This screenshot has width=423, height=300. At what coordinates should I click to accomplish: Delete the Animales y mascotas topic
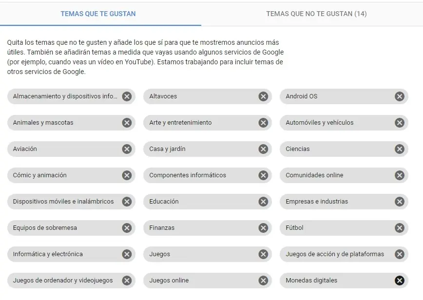[x=127, y=123]
